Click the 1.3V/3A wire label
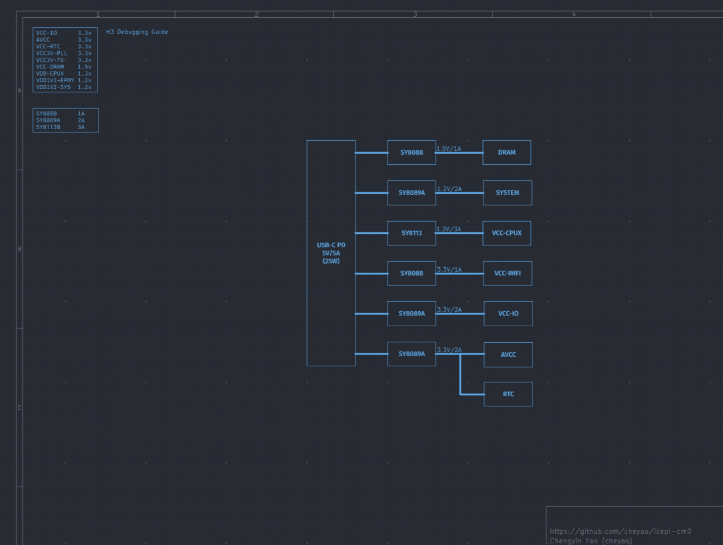Image resolution: width=723 pixels, height=545 pixels. [x=449, y=229]
